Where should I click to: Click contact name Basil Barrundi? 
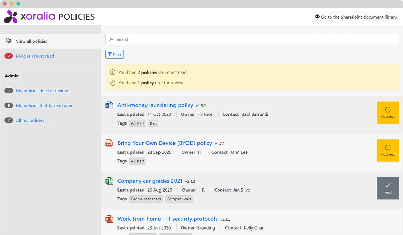click(255, 114)
